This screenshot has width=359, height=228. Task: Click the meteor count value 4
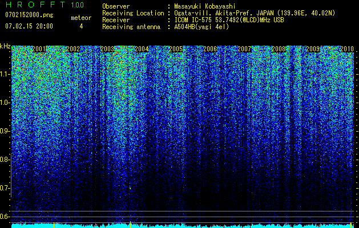pos(81,26)
